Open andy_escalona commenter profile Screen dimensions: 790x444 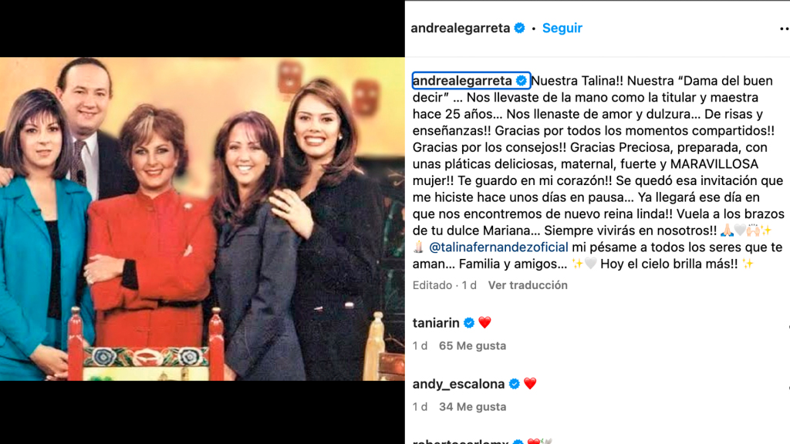(458, 384)
